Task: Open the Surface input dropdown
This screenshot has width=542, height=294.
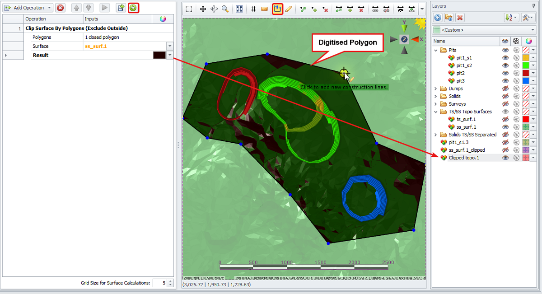Action: click(170, 46)
